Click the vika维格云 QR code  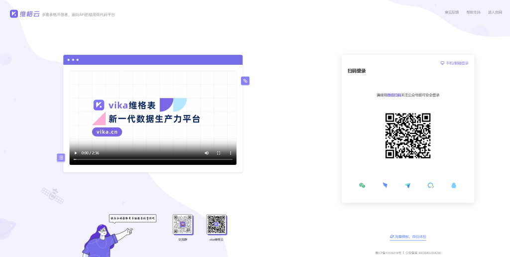[216, 225]
